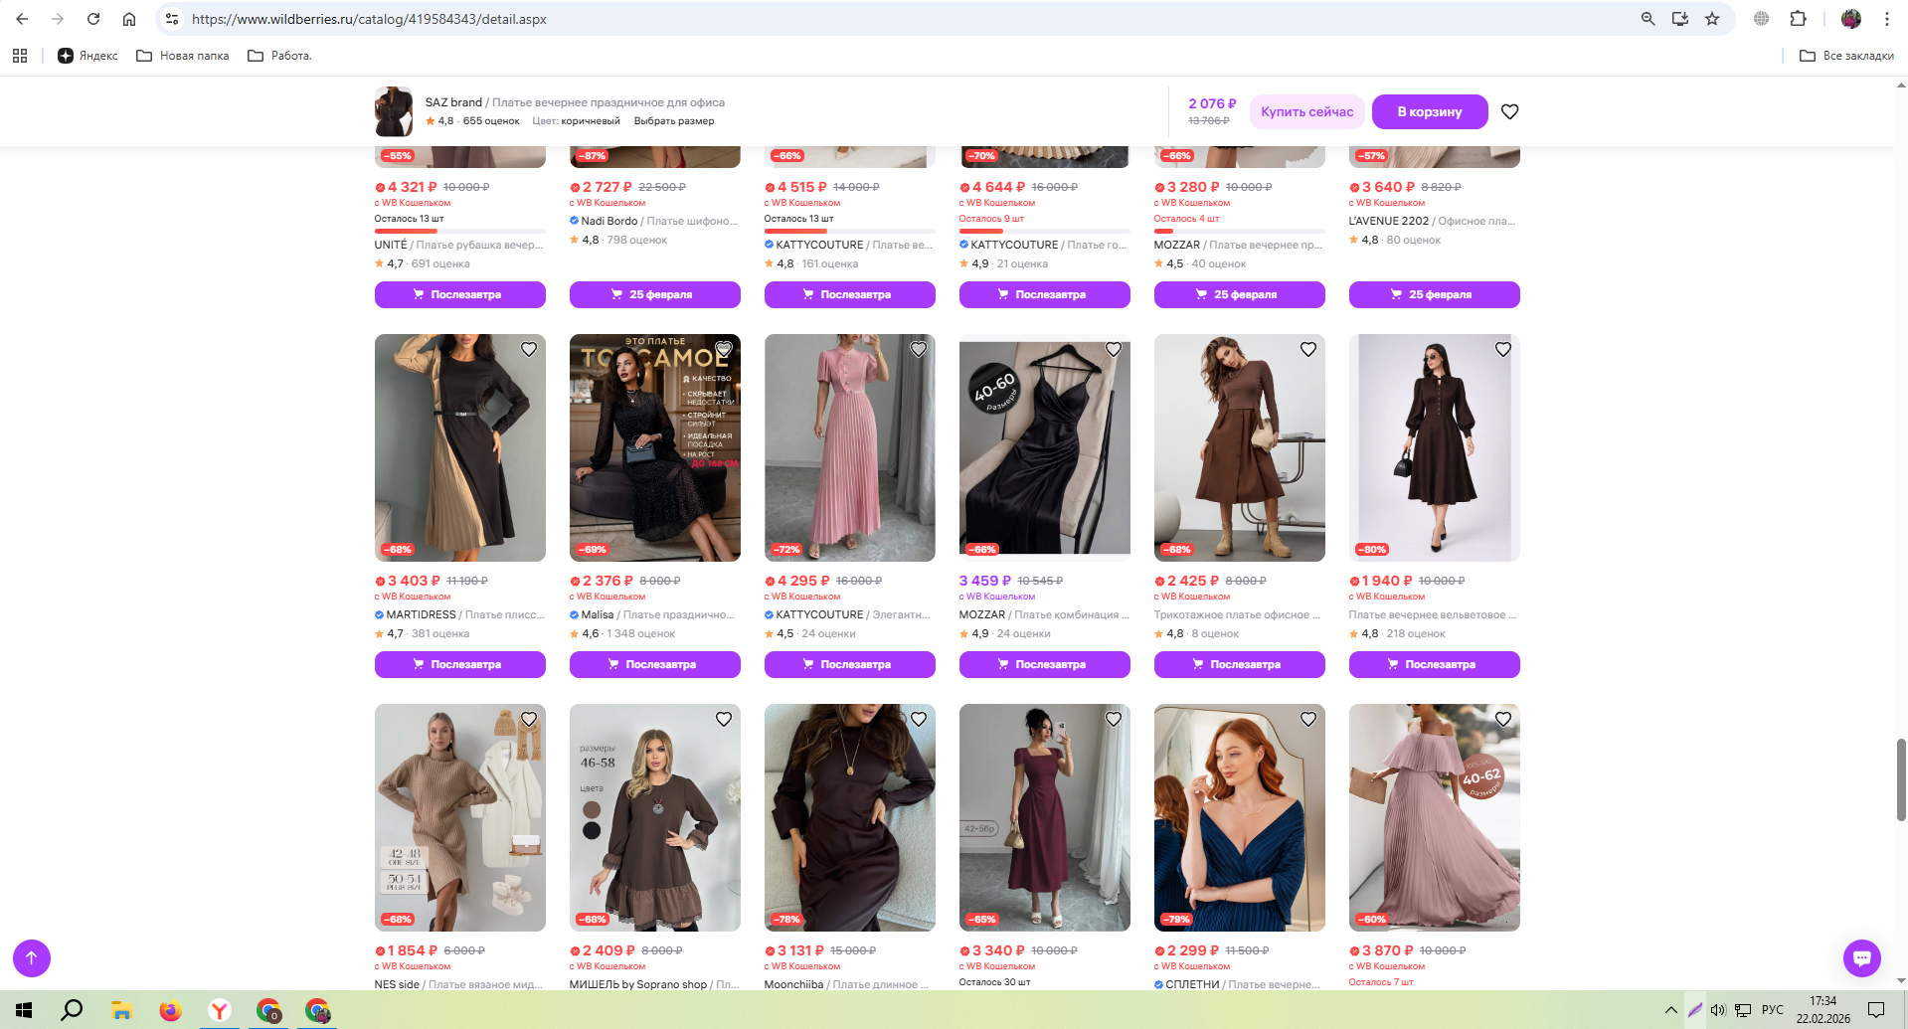Open the pink KATTYCOUTURE pleated dress image
Image resolution: width=1908 pixels, height=1029 pixels.
[849, 447]
